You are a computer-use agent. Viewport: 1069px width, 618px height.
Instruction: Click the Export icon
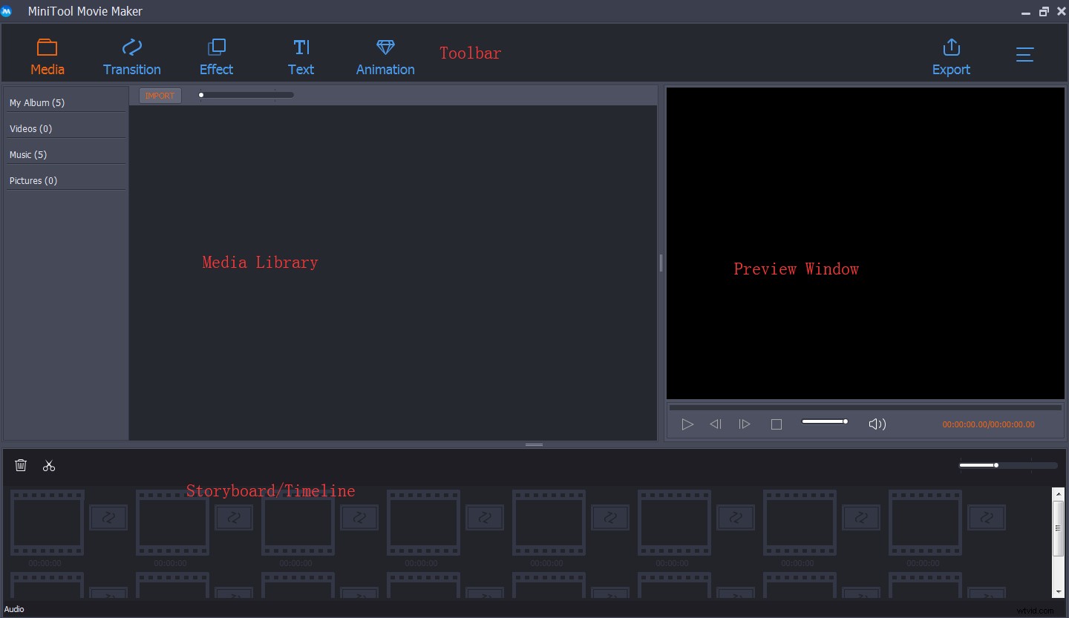click(x=951, y=47)
